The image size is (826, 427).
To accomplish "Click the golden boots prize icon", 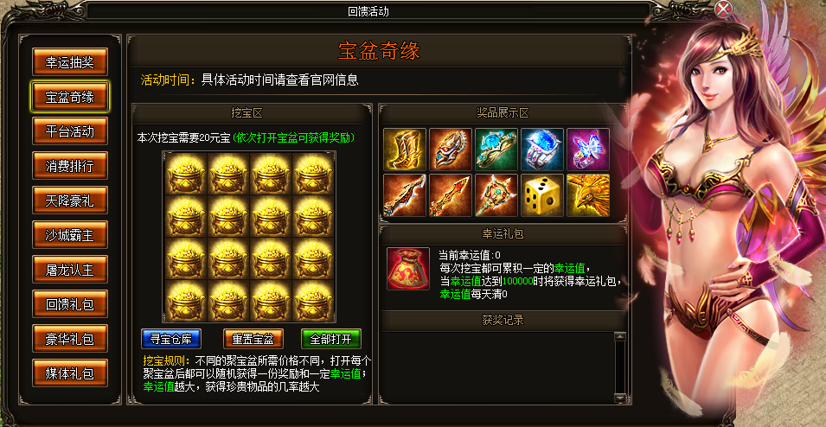I will coord(405,149).
